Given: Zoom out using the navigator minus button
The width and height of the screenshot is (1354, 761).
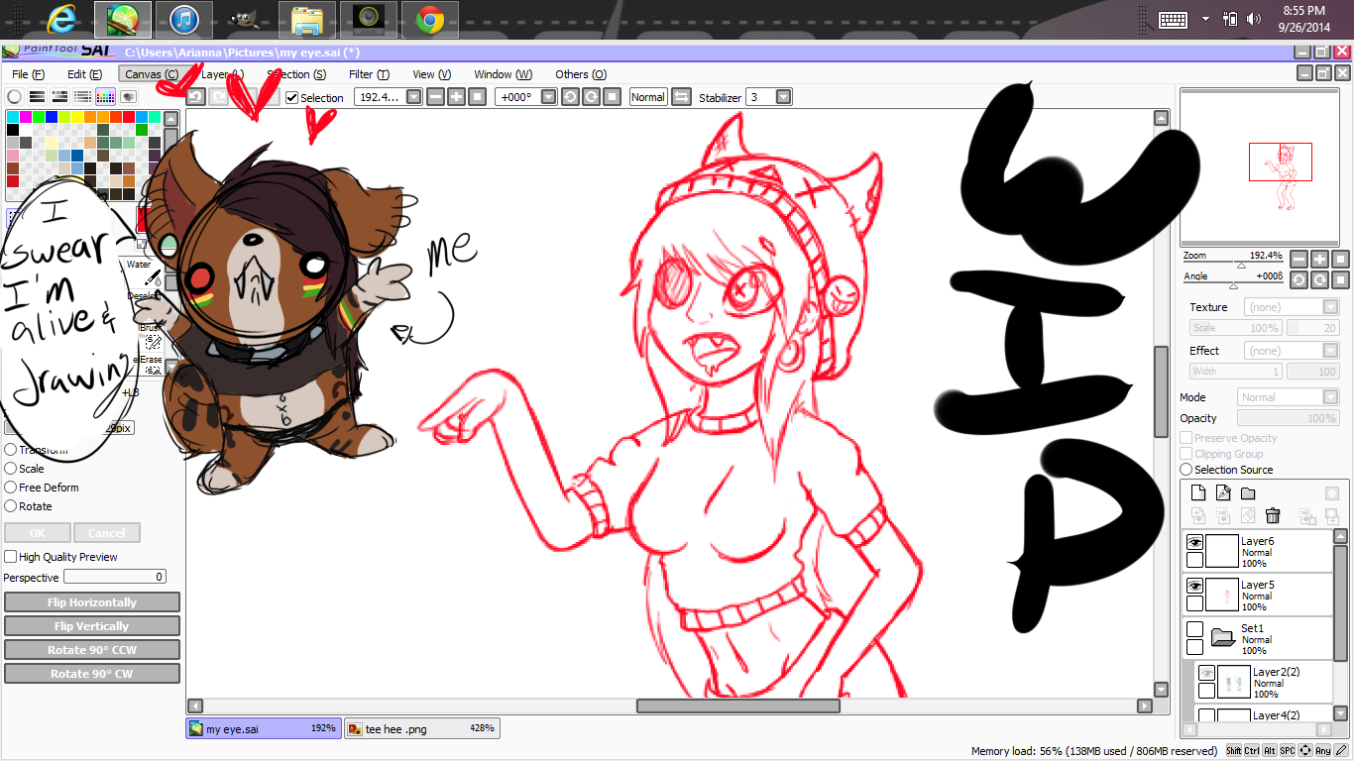Looking at the screenshot, I should (1298, 259).
